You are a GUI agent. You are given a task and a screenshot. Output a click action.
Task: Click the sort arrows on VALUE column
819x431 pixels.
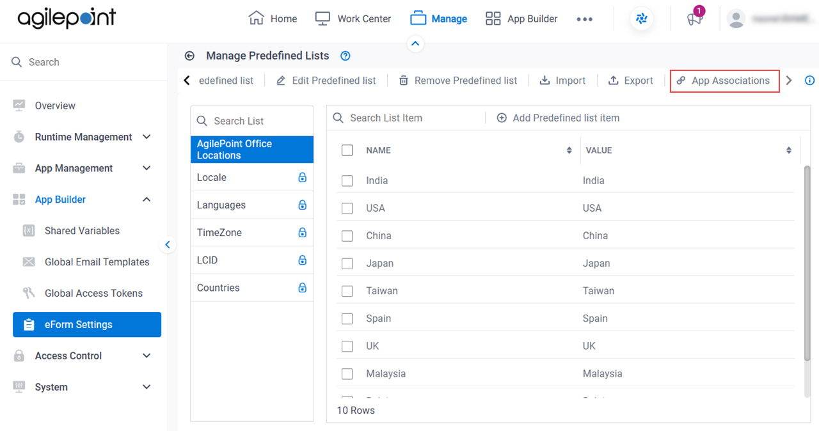pyautogui.click(x=789, y=150)
